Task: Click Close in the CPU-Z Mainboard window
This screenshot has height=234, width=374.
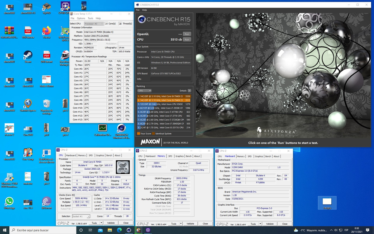Action: (285, 224)
